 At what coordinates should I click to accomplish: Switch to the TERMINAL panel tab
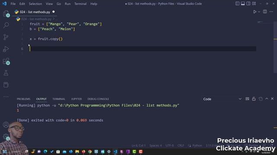pyautogui.click(x=59, y=99)
